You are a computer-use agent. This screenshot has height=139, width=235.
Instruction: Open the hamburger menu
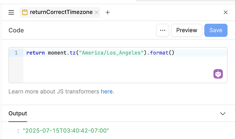pyautogui.click(x=11, y=13)
